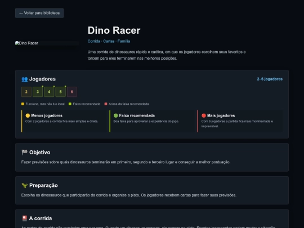This screenshot has width=304, height=228.
Task: Click text 'Com 2 jogadores a corrida fica mais simples'
Action: pos(62,122)
